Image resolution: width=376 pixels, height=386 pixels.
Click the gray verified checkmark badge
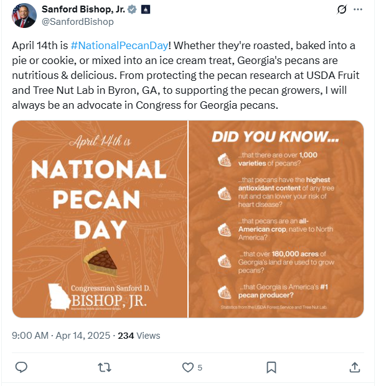click(x=132, y=9)
